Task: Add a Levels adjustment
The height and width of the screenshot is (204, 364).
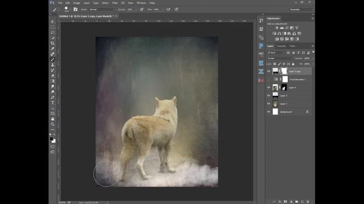Action: [282, 28]
